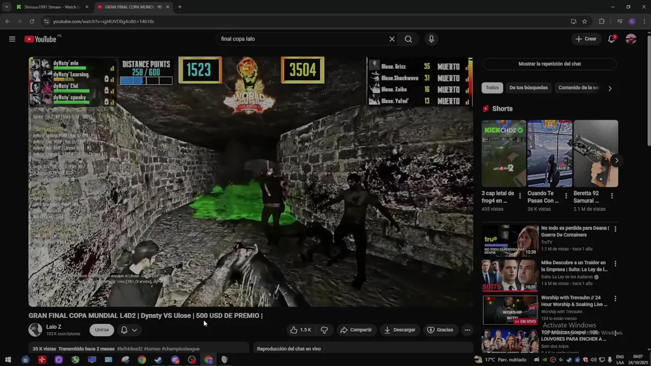Viewport: 651px width, 366px height.
Task: Click the browser address bar URL
Action: 104,21
